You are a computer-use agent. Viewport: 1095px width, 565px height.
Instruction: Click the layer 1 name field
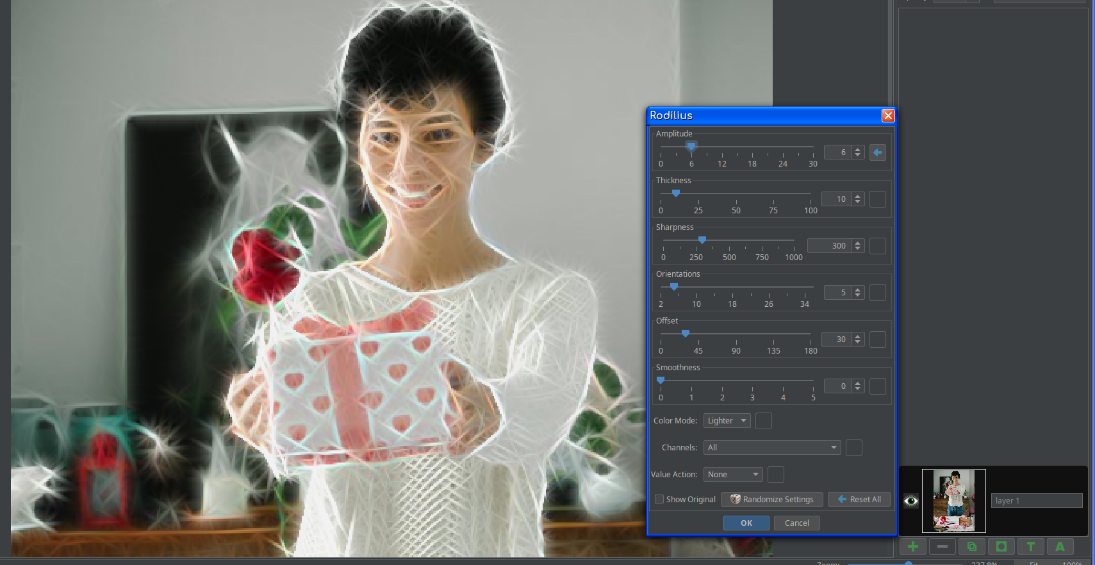click(x=1037, y=501)
